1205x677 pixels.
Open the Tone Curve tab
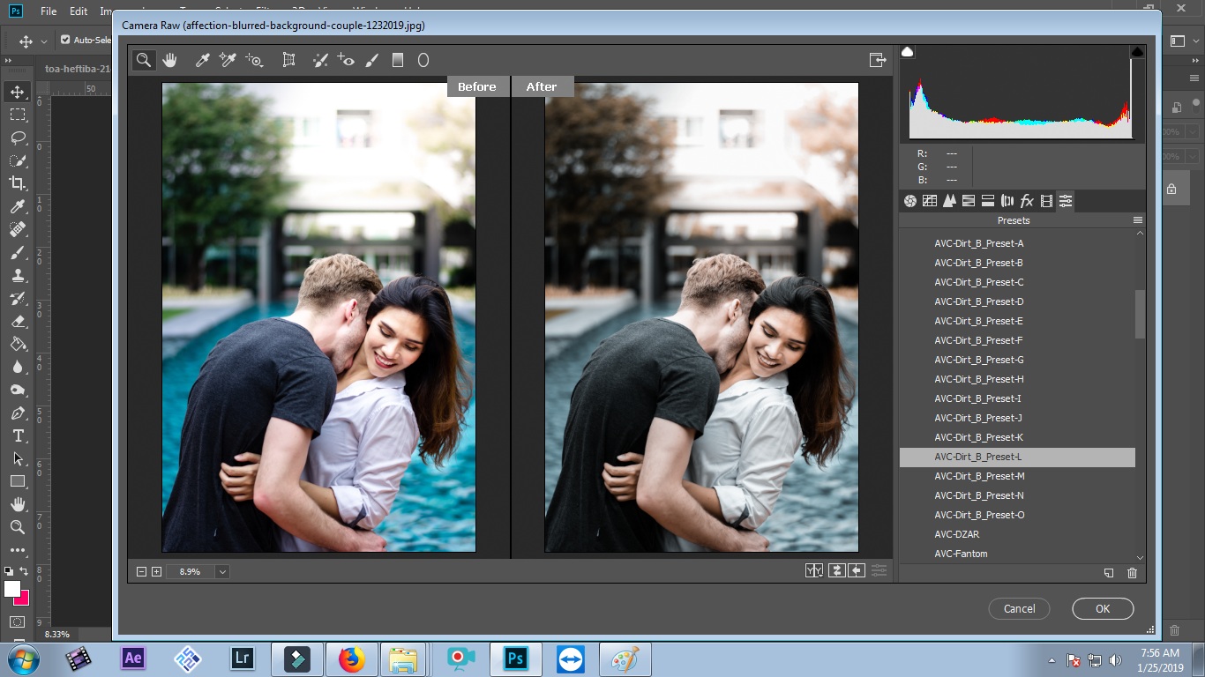[x=930, y=201]
